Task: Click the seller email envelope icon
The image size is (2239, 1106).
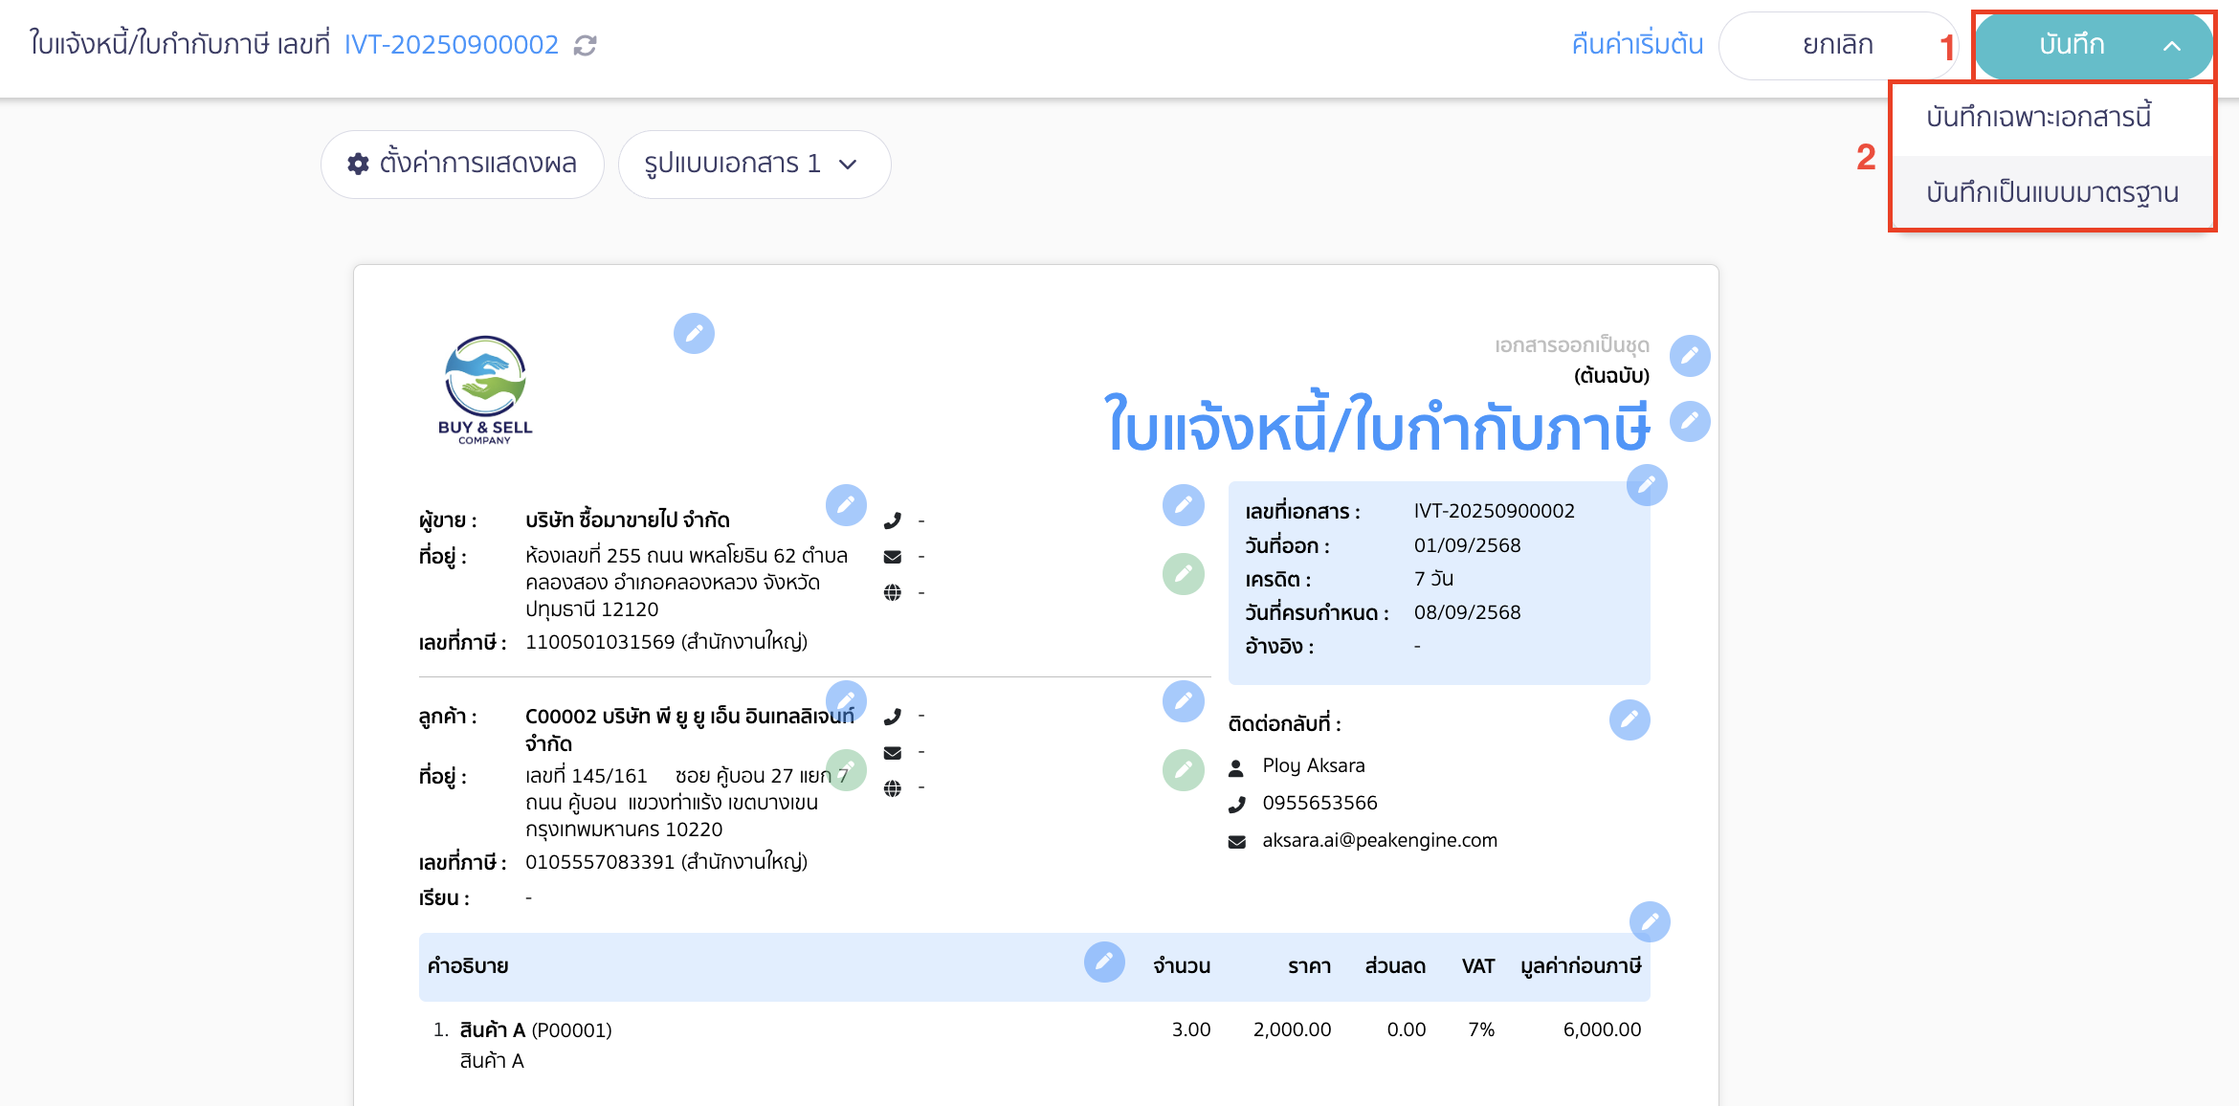Action: pyautogui.click(x=893, y=557)
